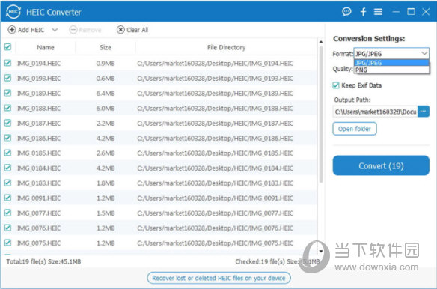Sort by Name column header
Viewport: 437px width, 289px height.
(x=46, y=47)
